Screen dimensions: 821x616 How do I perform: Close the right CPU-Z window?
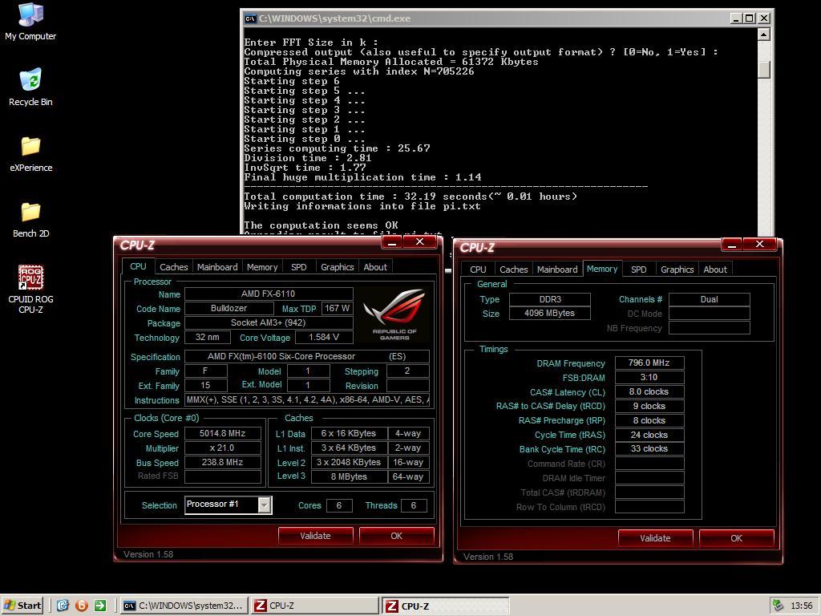(760, 244)
